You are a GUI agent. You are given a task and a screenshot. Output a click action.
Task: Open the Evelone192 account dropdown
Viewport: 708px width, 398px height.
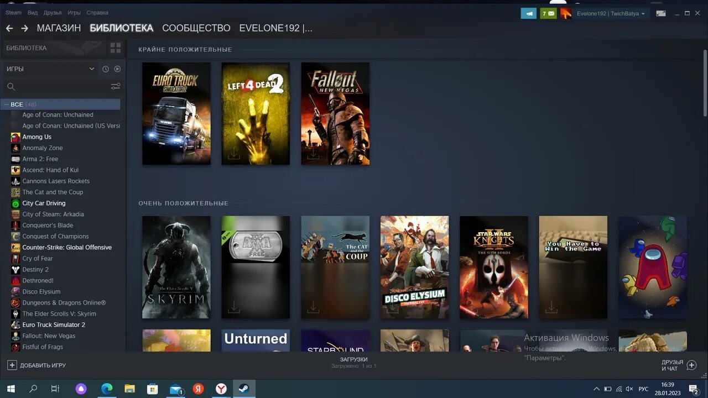tap(611, 13)
